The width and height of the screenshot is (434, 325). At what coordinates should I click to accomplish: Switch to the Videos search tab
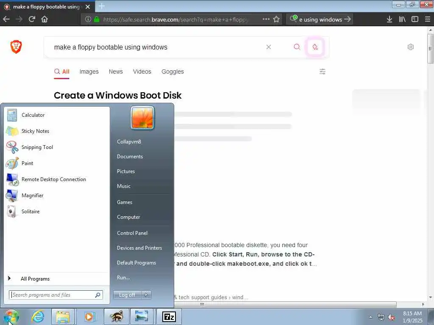(x=142, y=72)
